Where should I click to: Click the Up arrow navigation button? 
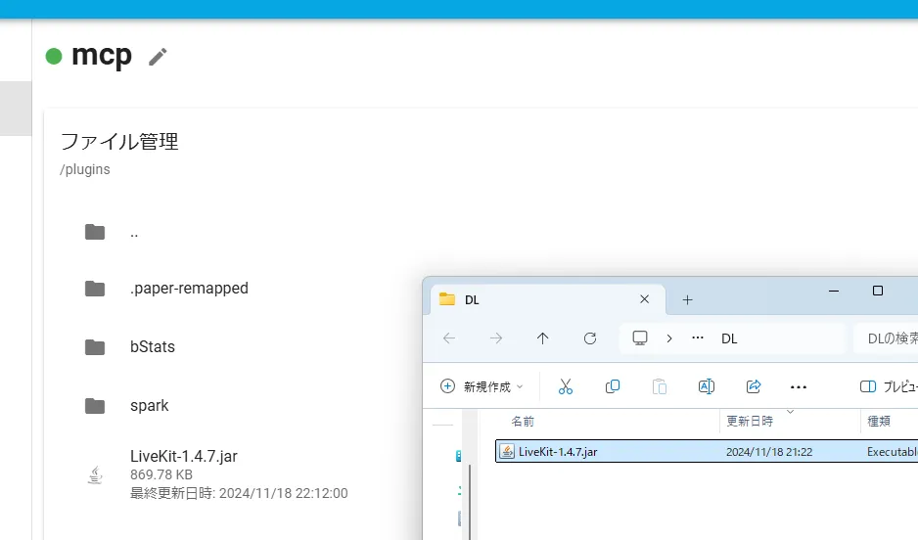point(543,338)
